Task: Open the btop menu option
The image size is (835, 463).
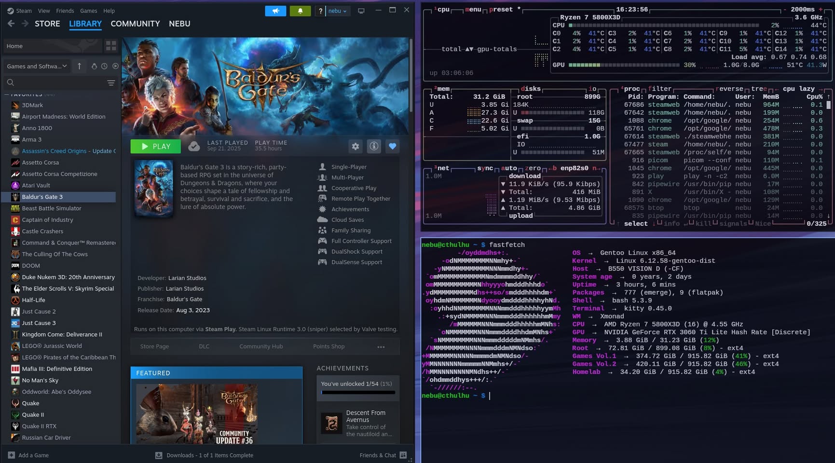Action: pyautogui.click(x=473, y=9)
